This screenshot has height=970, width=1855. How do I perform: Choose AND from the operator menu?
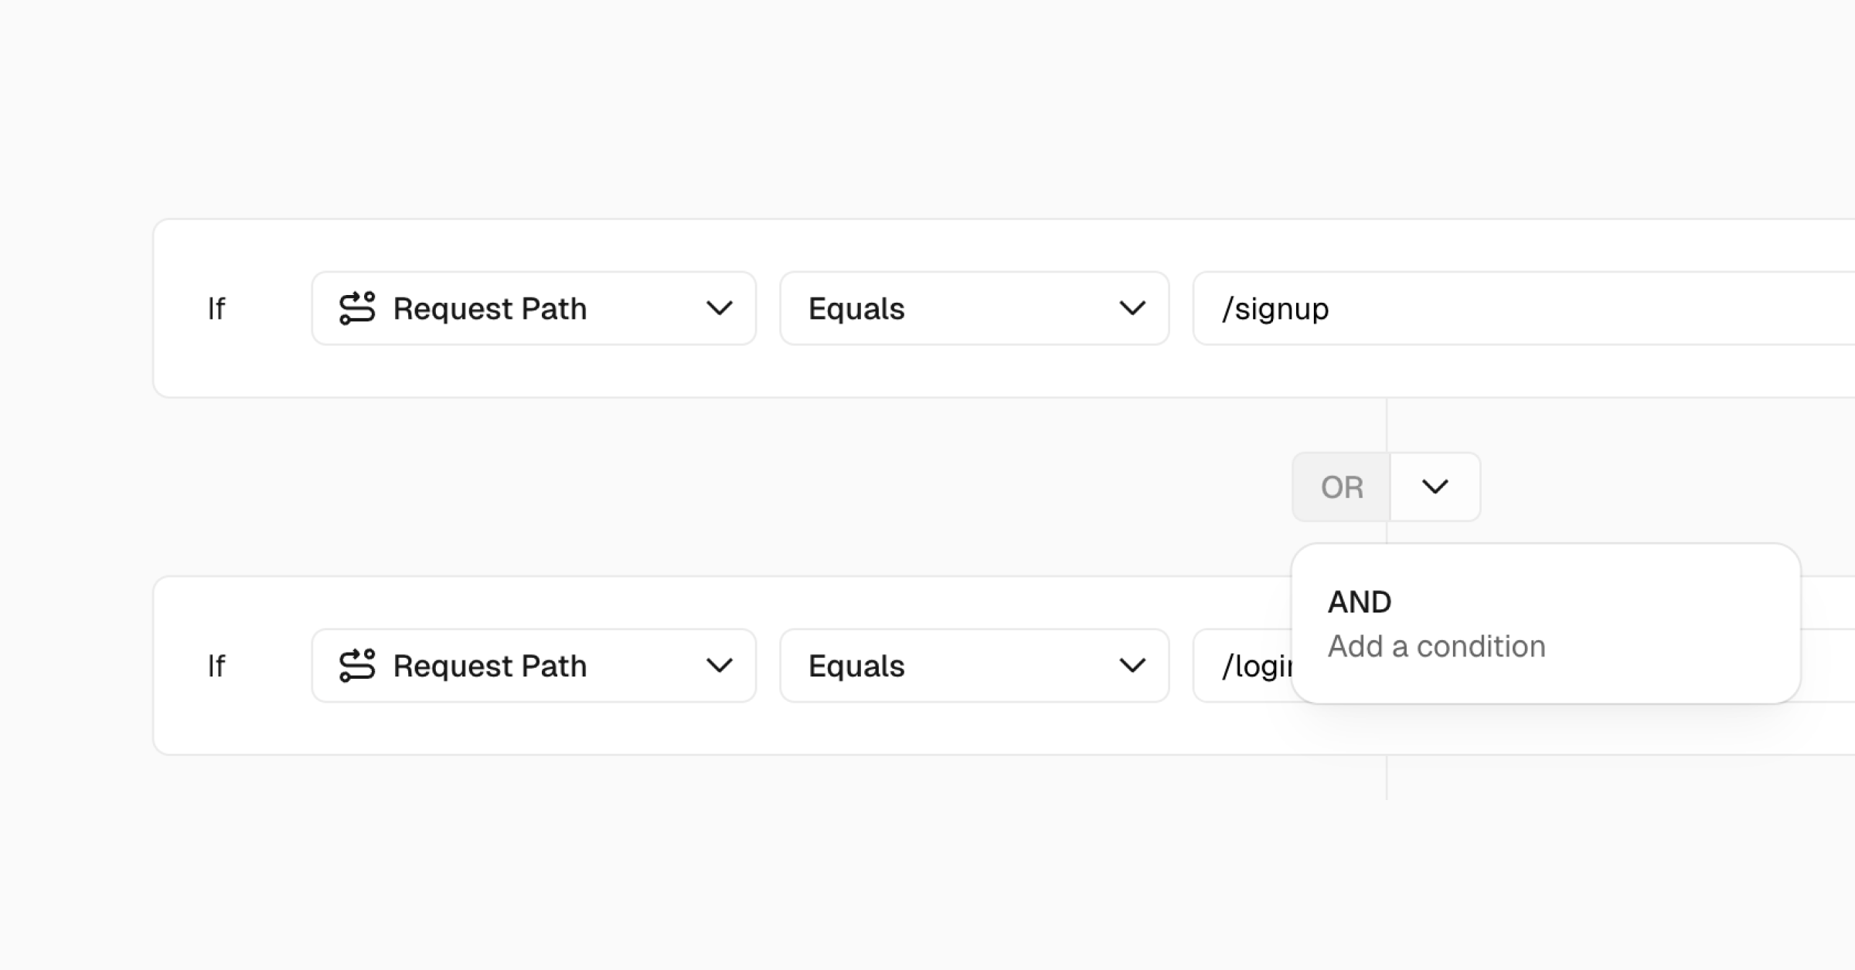click(1360, 602)
